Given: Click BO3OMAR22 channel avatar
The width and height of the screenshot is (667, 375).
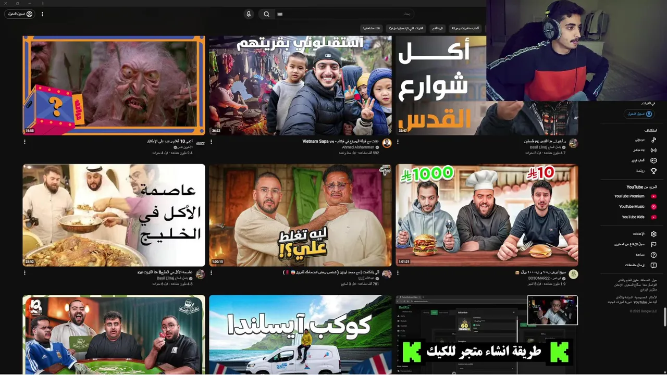Looking at the screenshot, I should (573, 274).
